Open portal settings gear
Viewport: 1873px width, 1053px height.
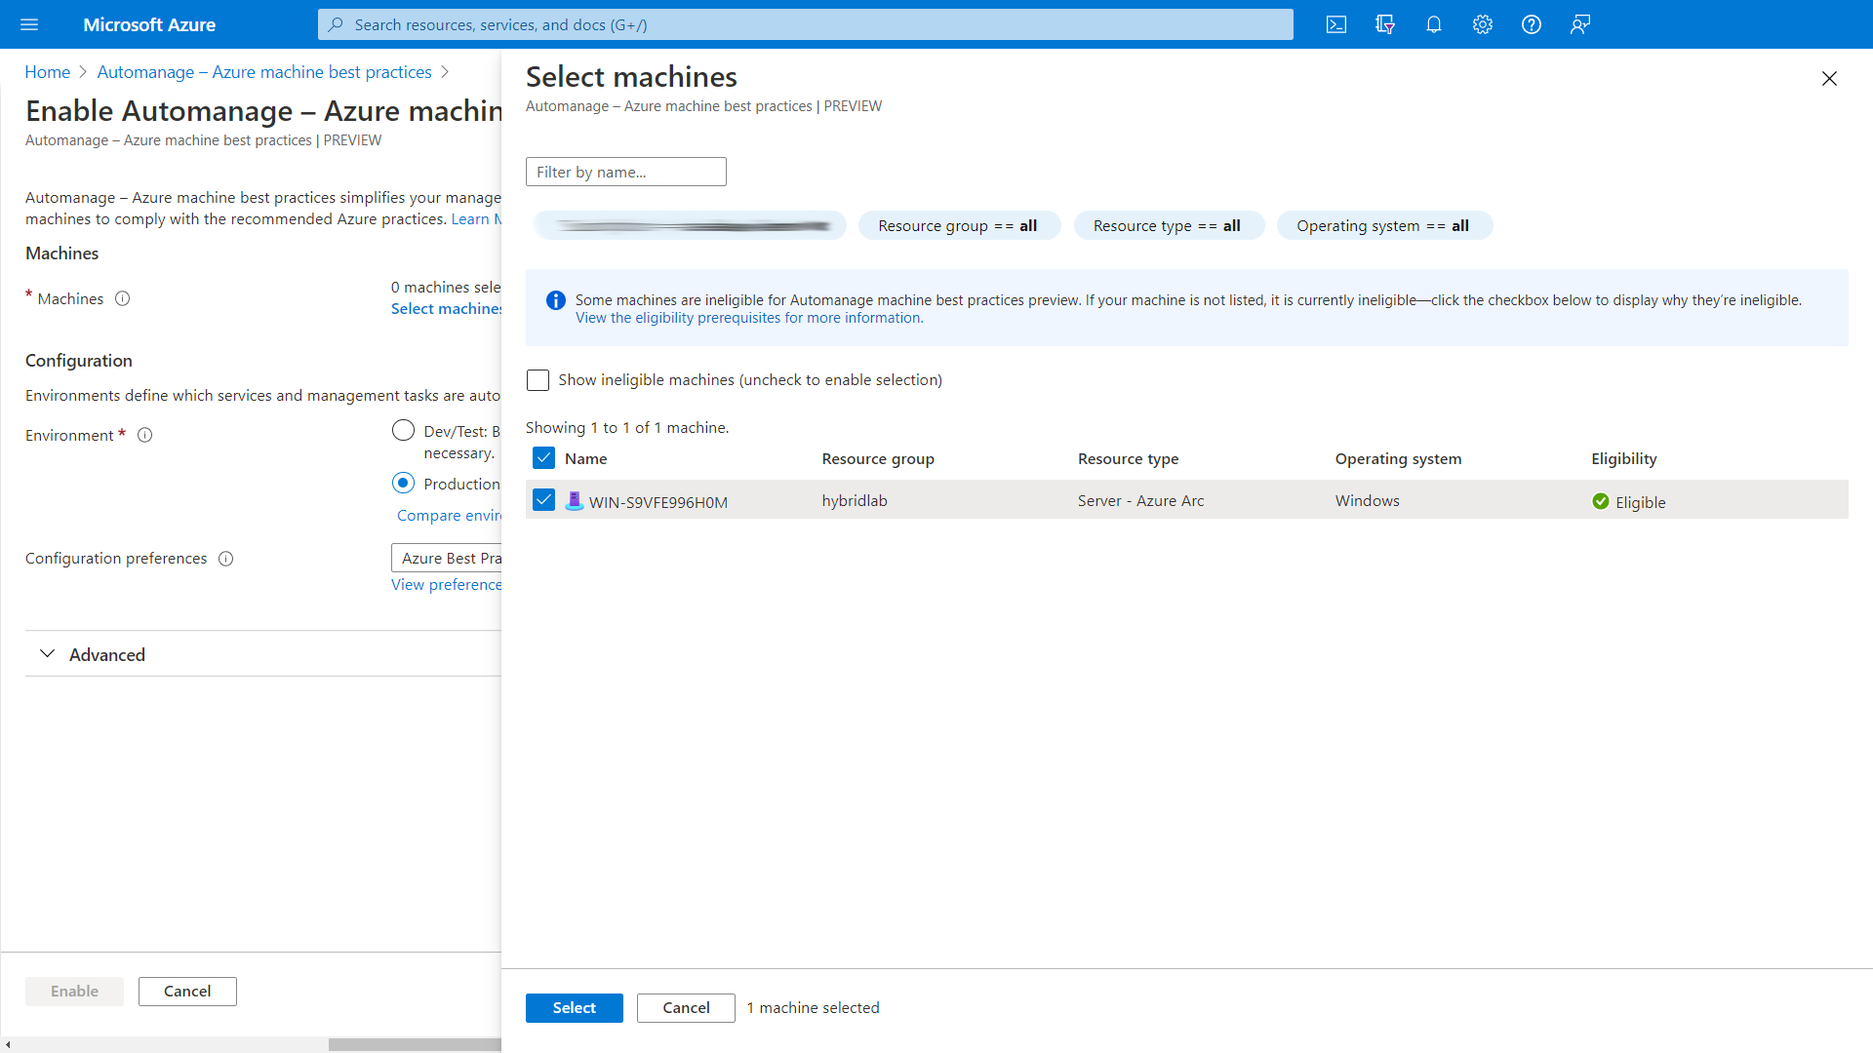point(1483,24)
